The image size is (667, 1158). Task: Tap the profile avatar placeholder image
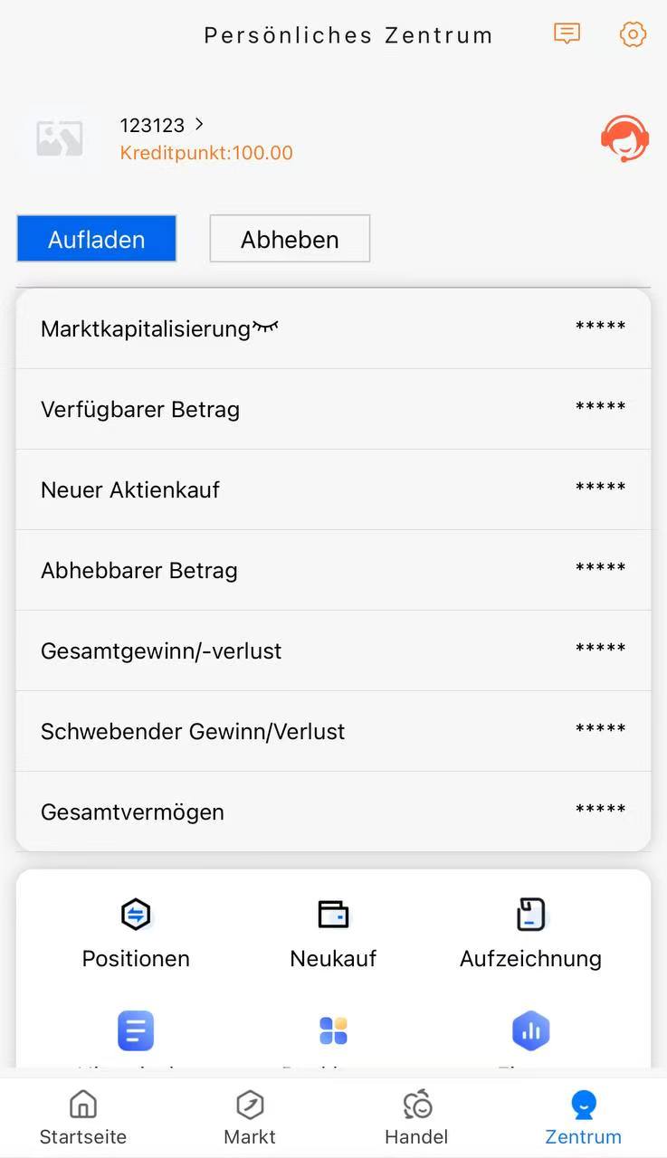[60, 138]
